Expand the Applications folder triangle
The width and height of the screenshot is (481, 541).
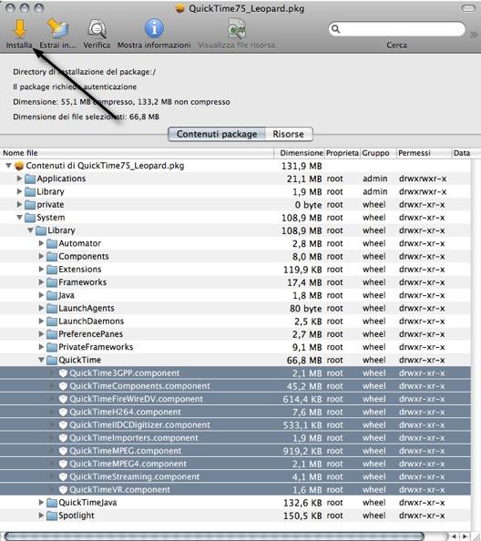click(19, 179)
